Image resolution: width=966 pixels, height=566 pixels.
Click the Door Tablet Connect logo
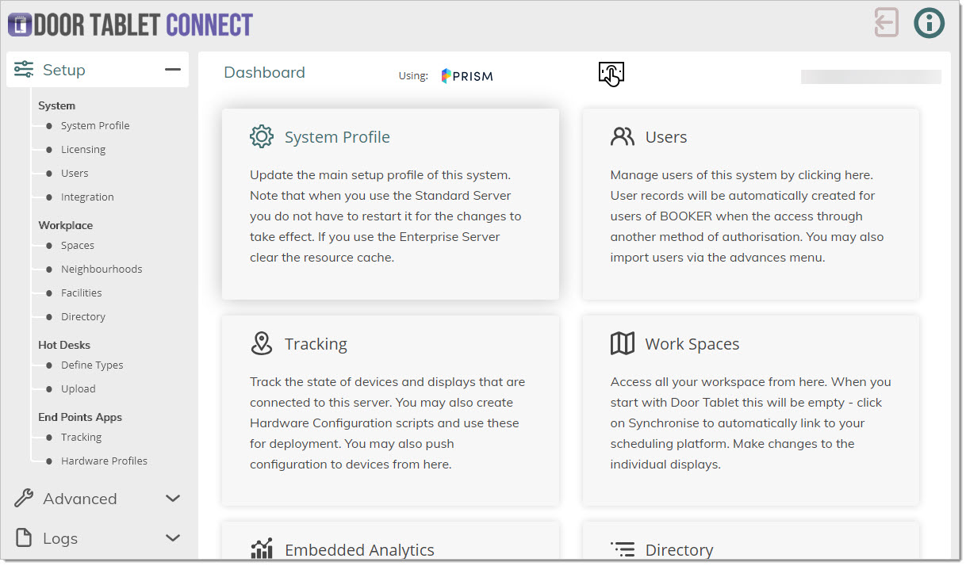(130, 25)
